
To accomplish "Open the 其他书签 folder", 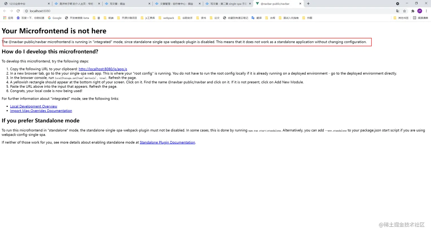I will coord(401,18).
